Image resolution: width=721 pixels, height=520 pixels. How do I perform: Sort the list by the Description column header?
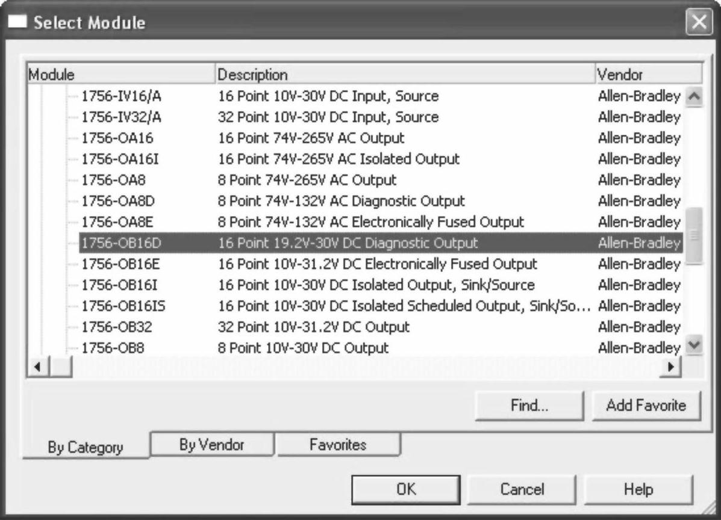[x=405, y=75]
